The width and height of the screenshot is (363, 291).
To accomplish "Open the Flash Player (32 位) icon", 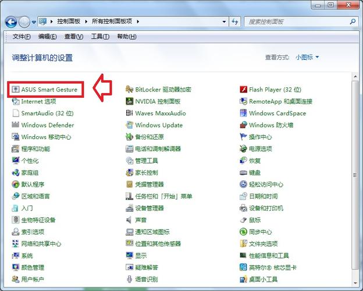I will click(x=243, y=89).
